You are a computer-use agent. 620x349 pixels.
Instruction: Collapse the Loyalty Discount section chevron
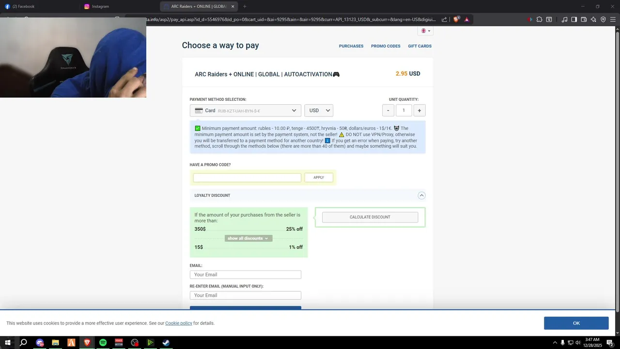(x=421, y=195)
